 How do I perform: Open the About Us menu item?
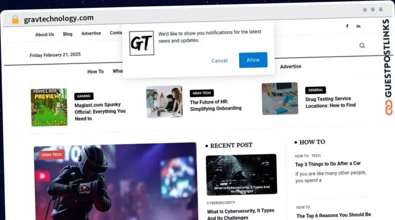[x=44, y=34]
